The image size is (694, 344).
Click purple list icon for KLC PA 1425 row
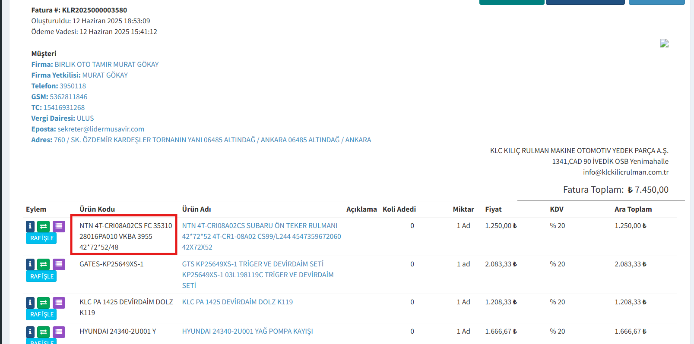59,303
